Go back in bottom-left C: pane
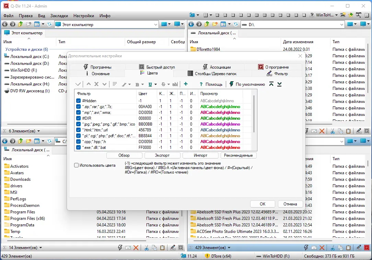The image size is (372, 260). click(5, 141)
